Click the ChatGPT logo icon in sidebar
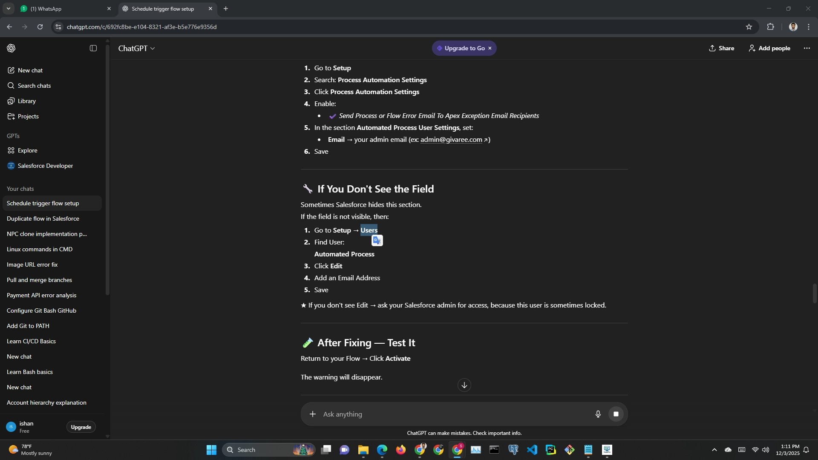 pos(12,48)
